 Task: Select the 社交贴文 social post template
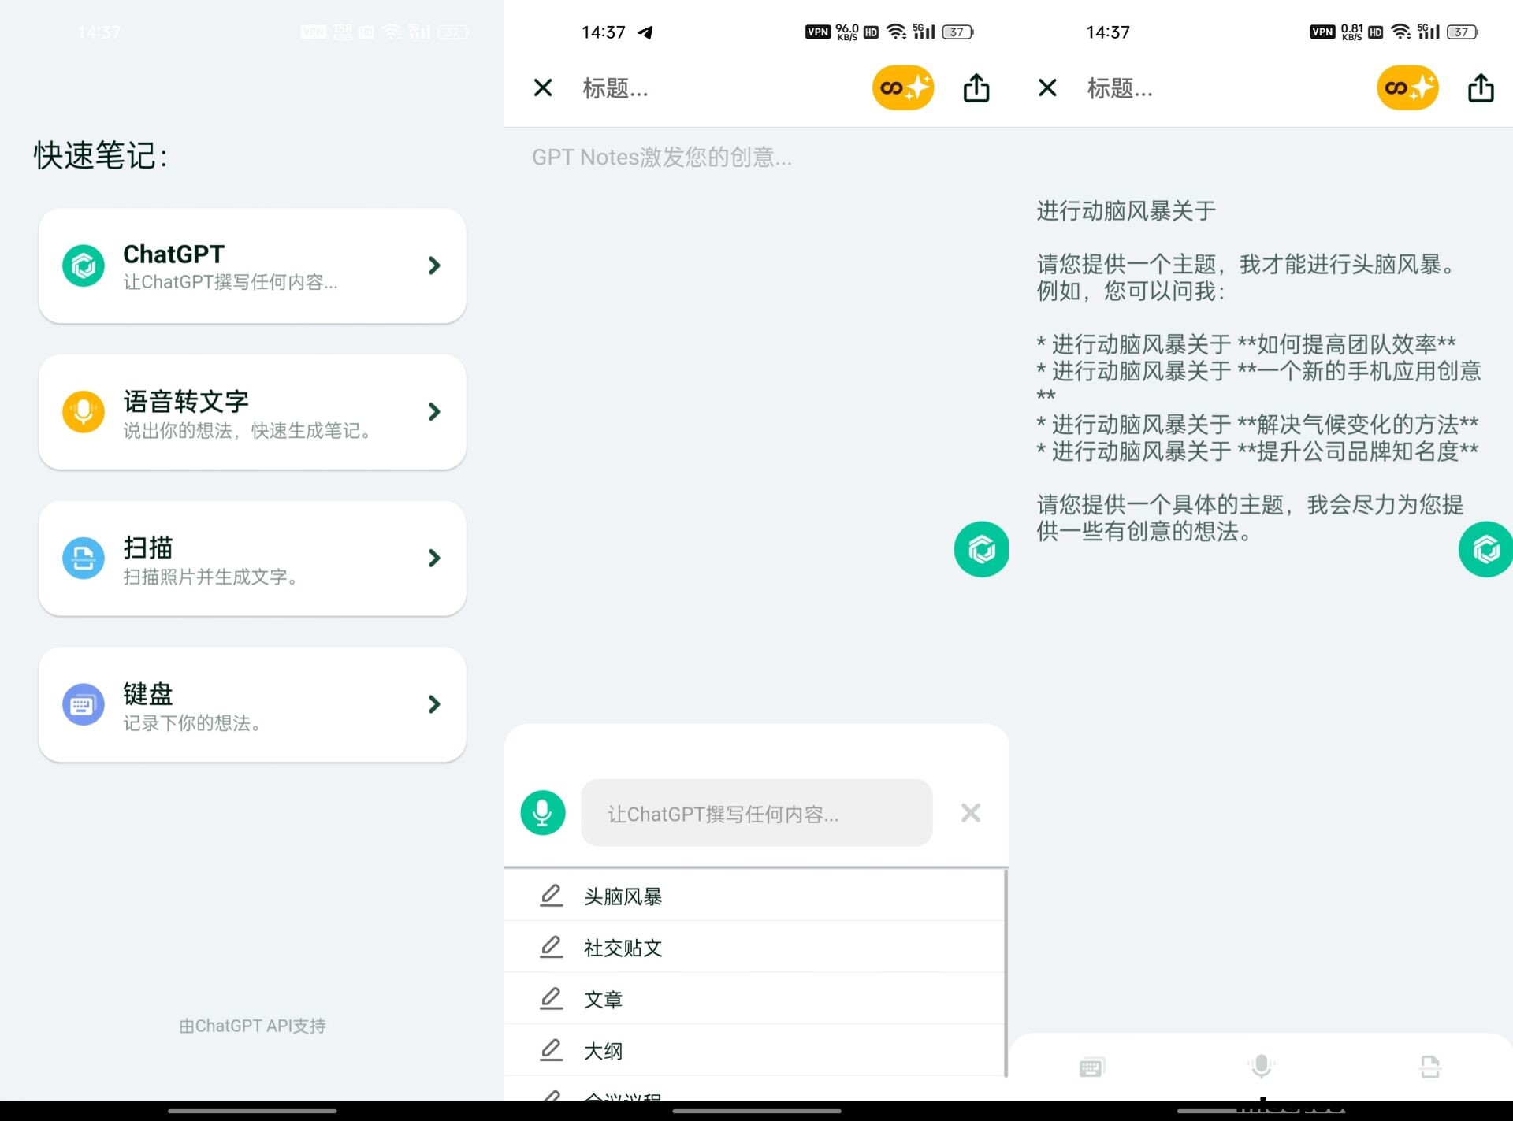coord(755,947)
